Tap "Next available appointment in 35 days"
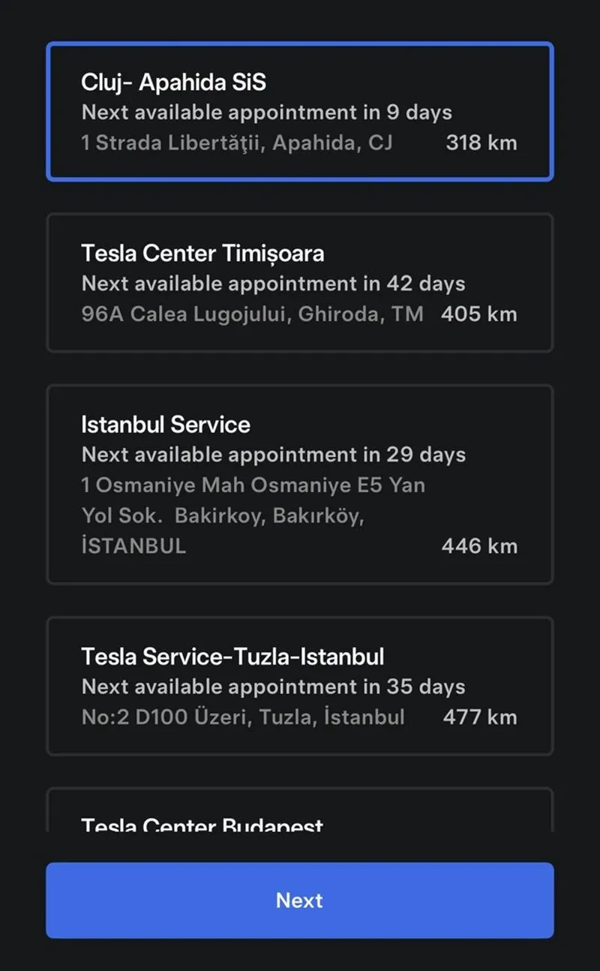Screen dimensions: 600x971 tap(273, 687)
